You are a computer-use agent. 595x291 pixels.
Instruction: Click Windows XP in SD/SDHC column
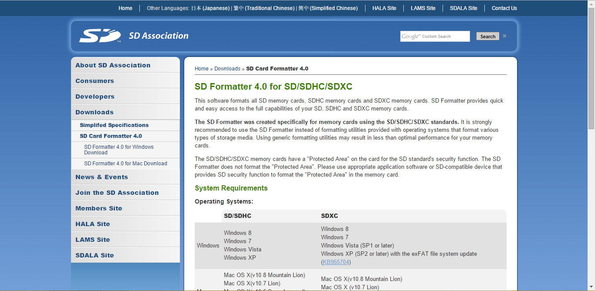pyautogui.click(x=240, y=258)
